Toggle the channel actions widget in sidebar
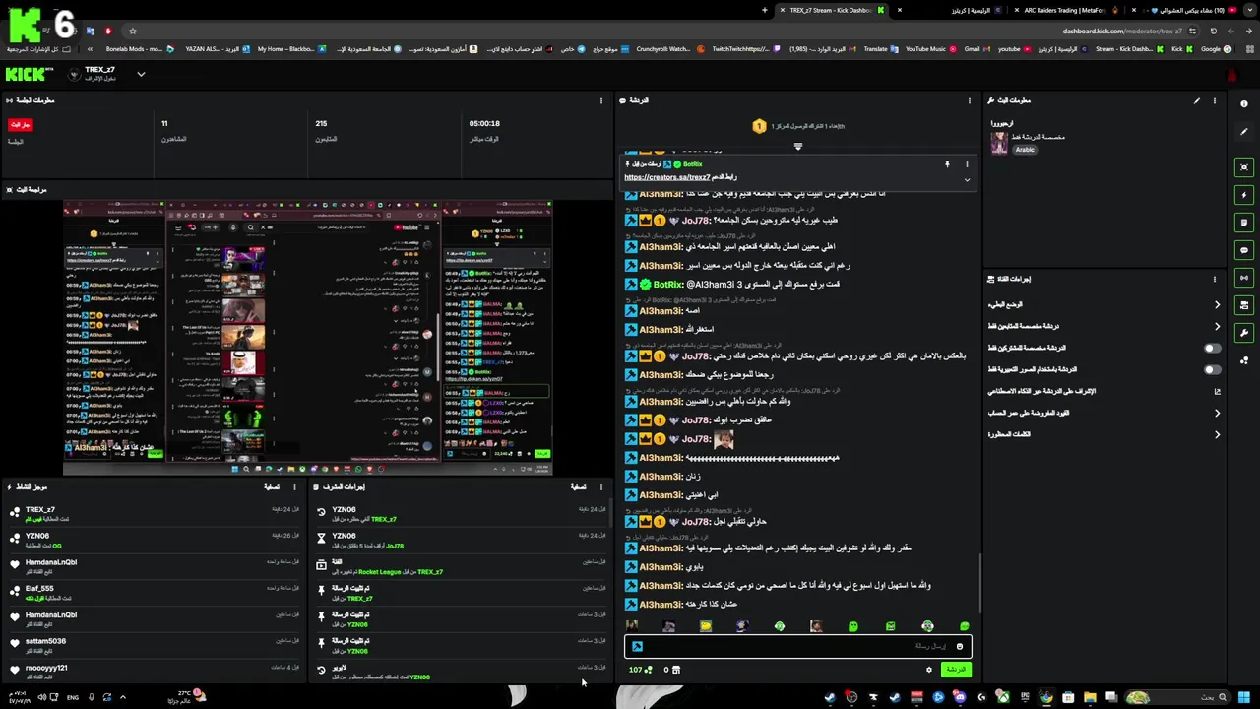Viewport: 1260px width, 709px height. tap(1244, 305)
